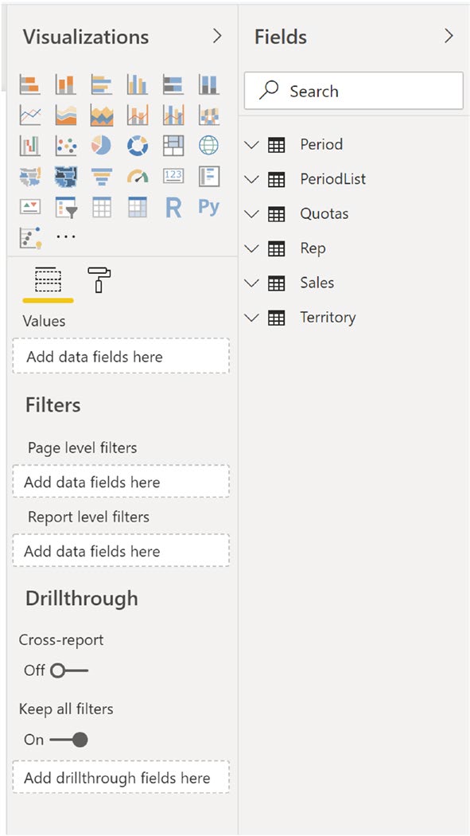Collapse the Fields pane arrow
Viewport: 470px width, 836px height.
[449, 37]
